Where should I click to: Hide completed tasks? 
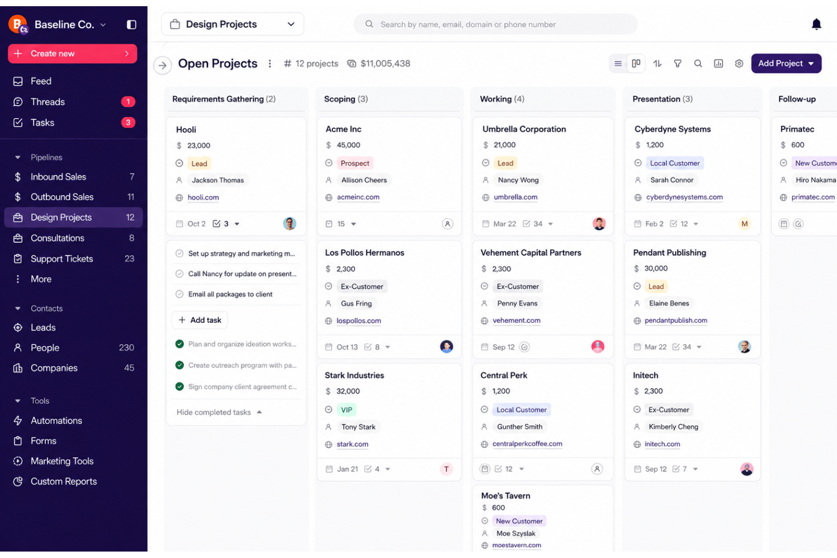[x=219, y=412]
